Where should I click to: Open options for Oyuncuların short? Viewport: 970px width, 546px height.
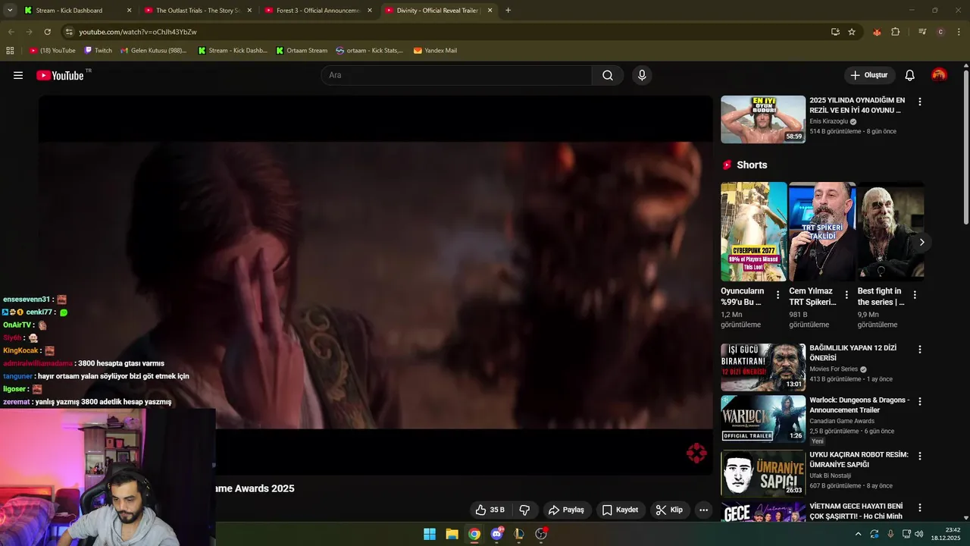(x=778, y=294)
